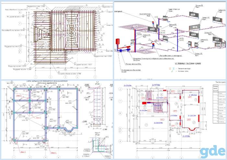Open the roof rafter plan drawing thumbnail
This screenshot has width=227, height=160.
57,40
